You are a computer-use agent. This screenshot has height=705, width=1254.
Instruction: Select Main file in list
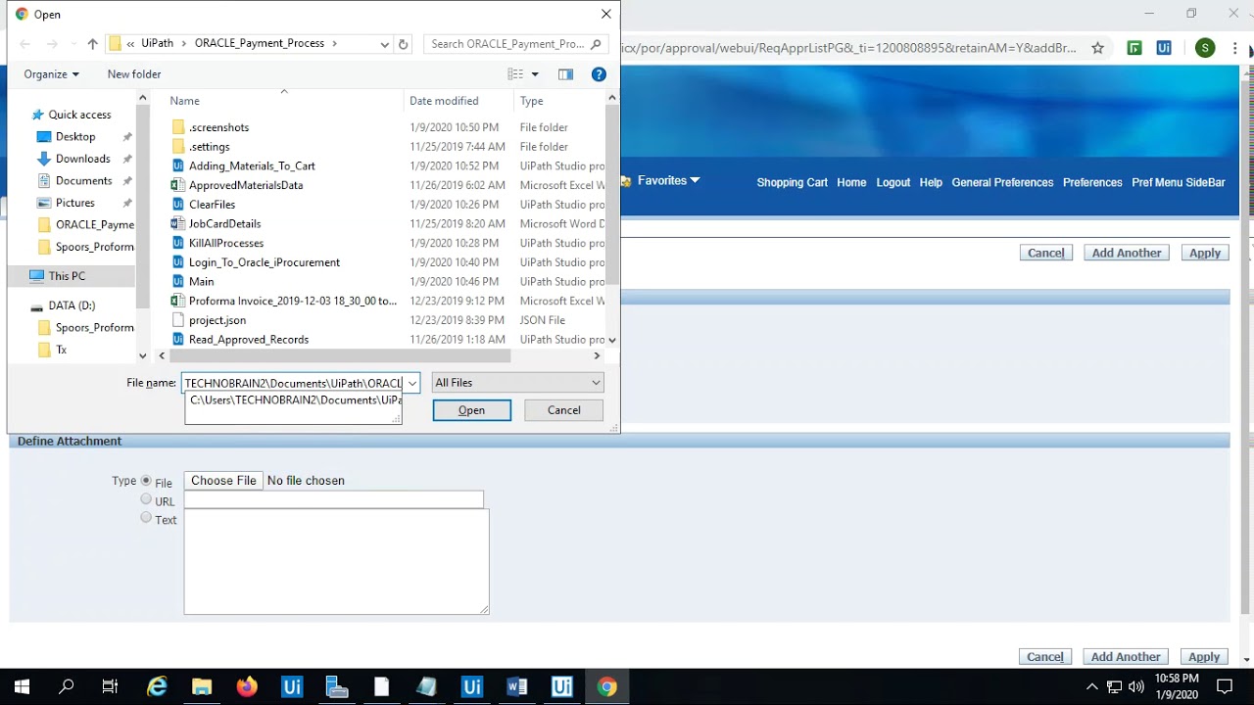[x=202, y=282]
